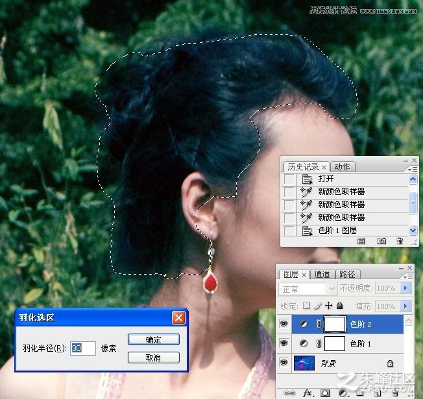Open the 图层 panel flyout menu

(x=409, y=277)
